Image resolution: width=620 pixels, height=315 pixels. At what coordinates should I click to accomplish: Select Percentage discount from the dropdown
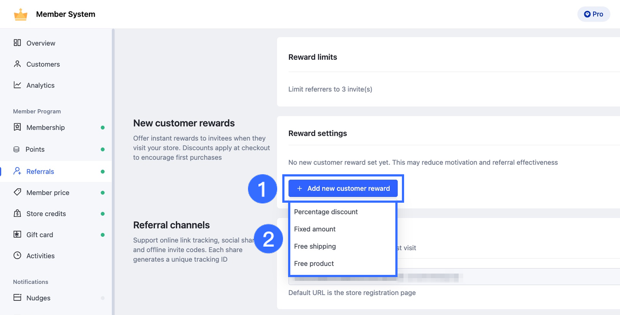point(326,212)
